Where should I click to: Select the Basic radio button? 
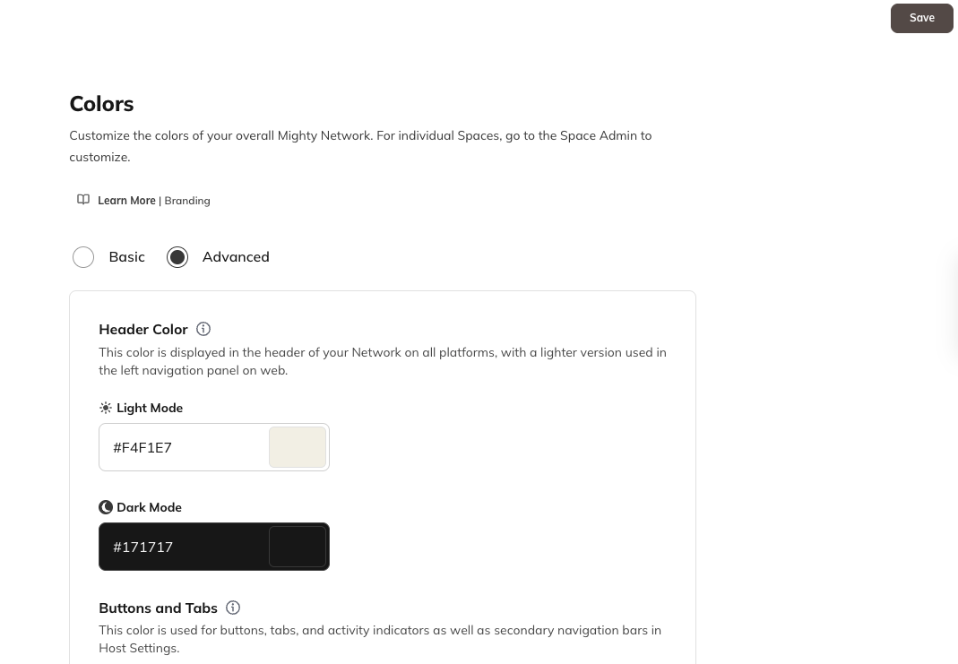click(83, 257)
